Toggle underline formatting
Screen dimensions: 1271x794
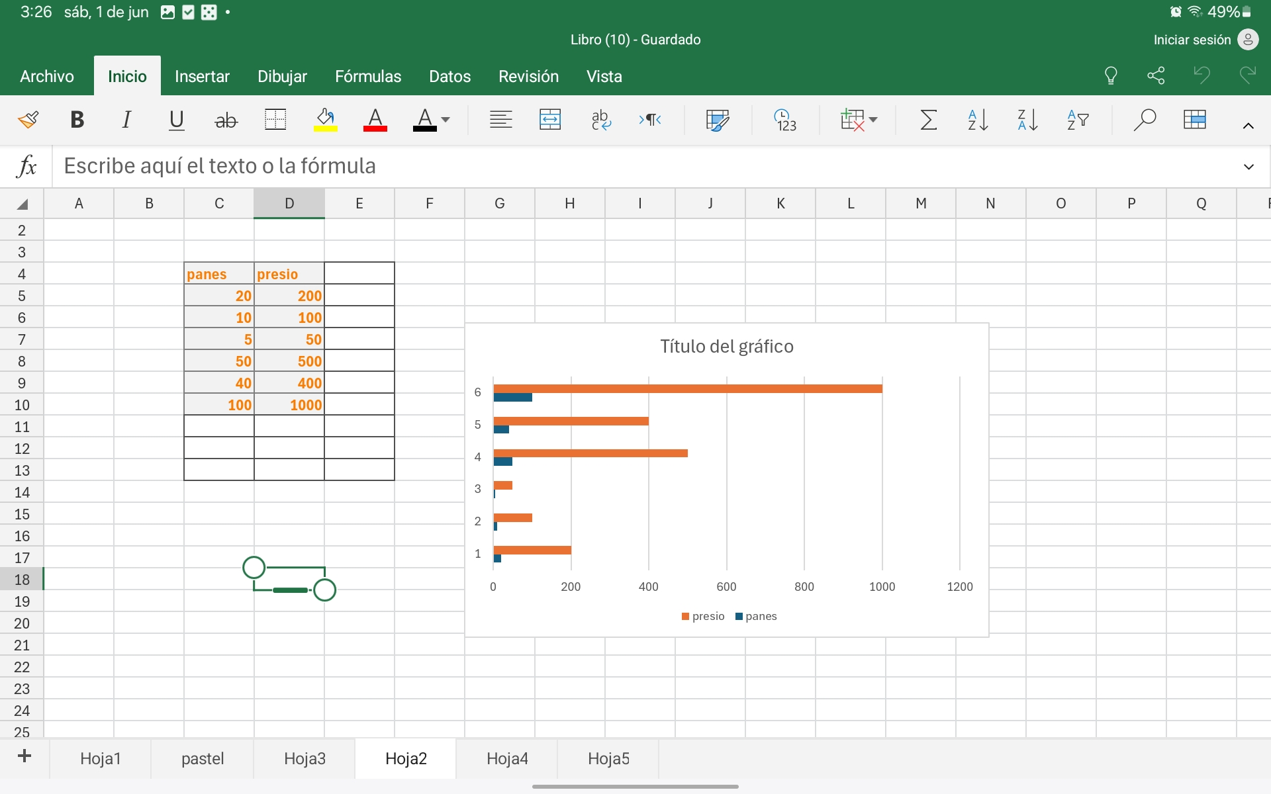point(176,120)
